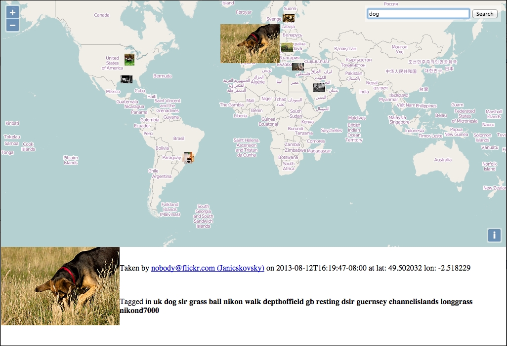Open the photo marker near Saudi Arabia
Screen dimensions: 507x346
319,88
